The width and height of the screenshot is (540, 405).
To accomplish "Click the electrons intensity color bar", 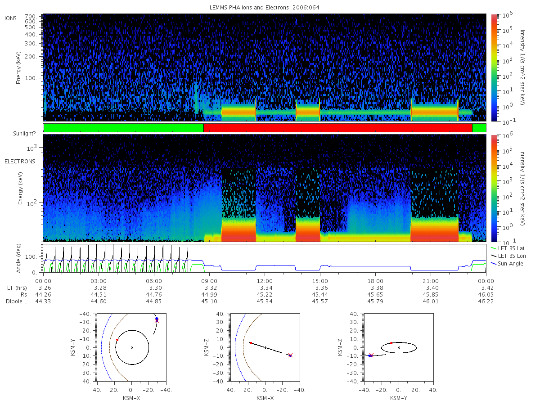I will (x=494, y=188).
